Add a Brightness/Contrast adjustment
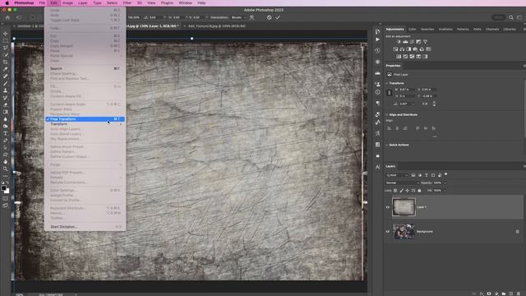This screenshot has width=526, height=296. click(x=399, y=42)
